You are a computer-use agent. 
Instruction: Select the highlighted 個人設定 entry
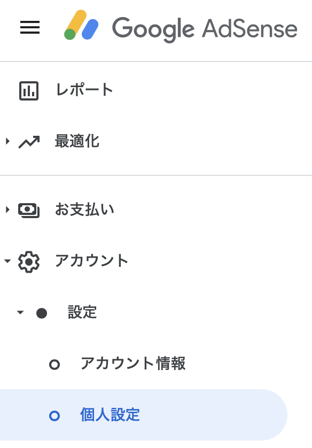[x=109, y=414]
